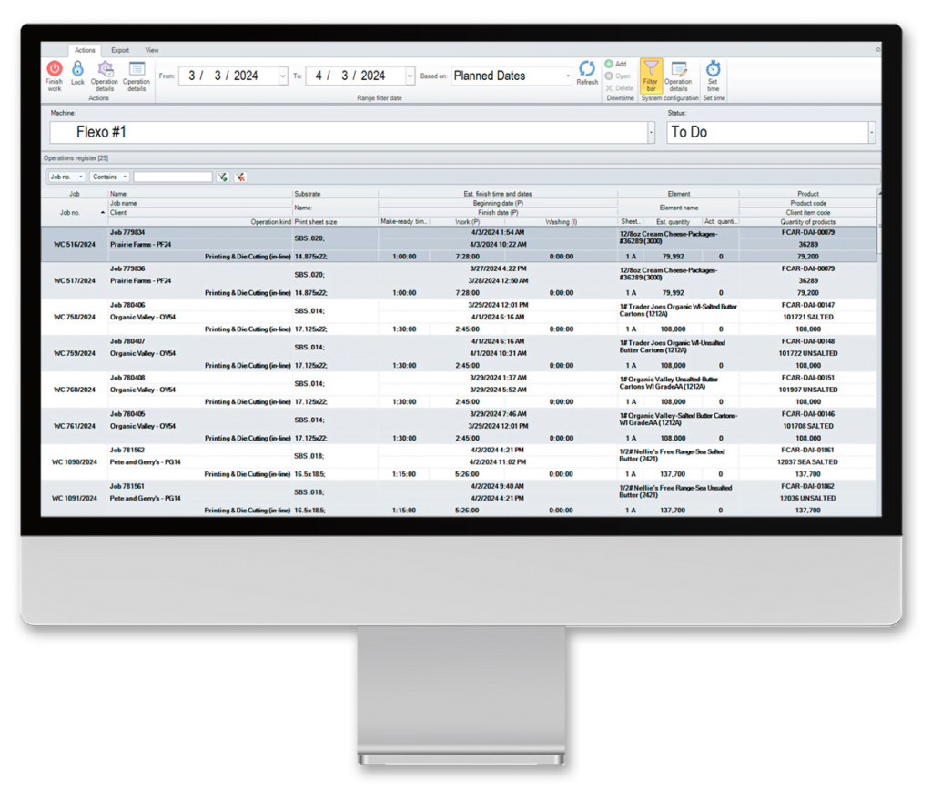
Task: Apply the search filter using the funnel-check icon
Action: [x=223, y=176]
